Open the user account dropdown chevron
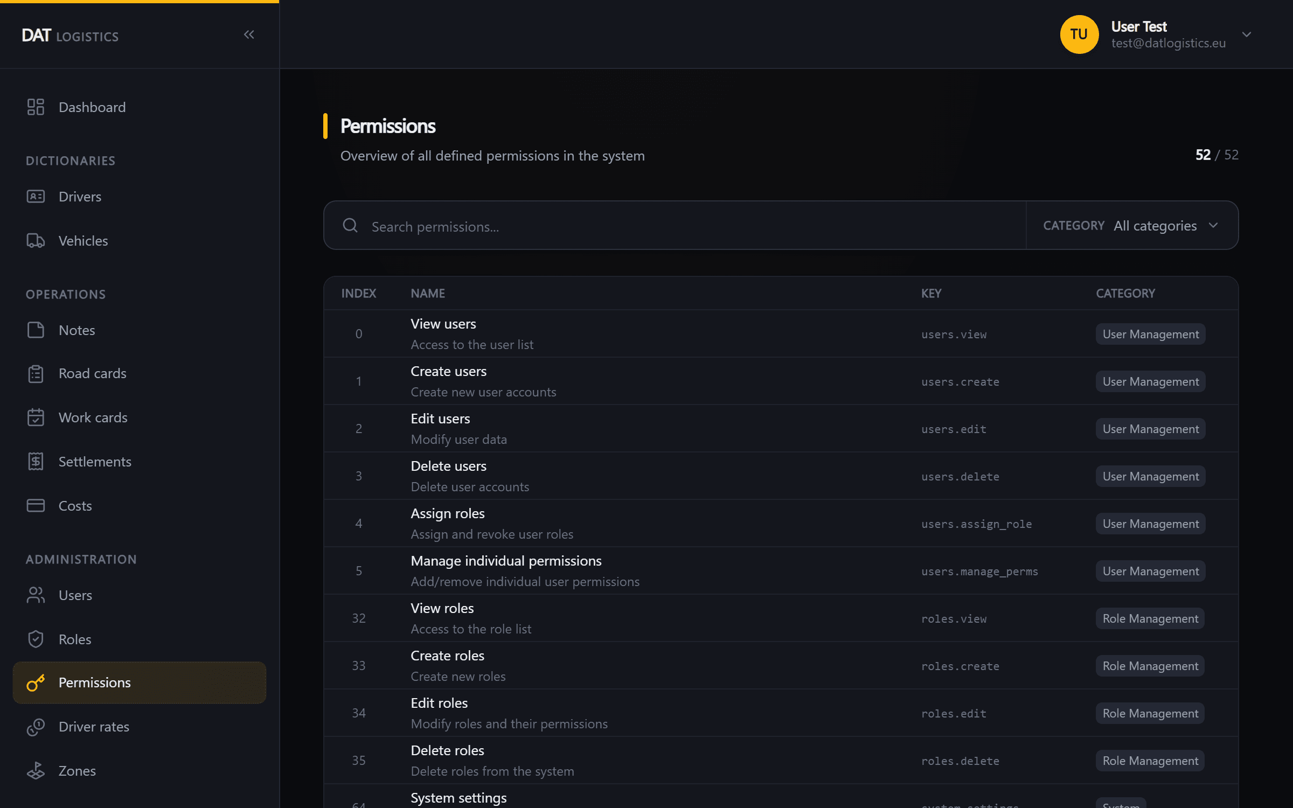1293x808 pixels. (x=1247, y=34)
